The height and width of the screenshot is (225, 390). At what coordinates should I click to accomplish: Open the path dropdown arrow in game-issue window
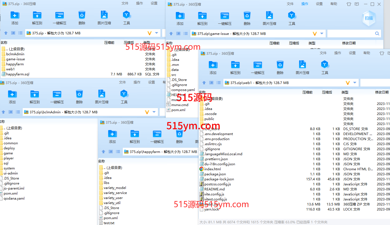pyautogui.click(x=322, y=33)
